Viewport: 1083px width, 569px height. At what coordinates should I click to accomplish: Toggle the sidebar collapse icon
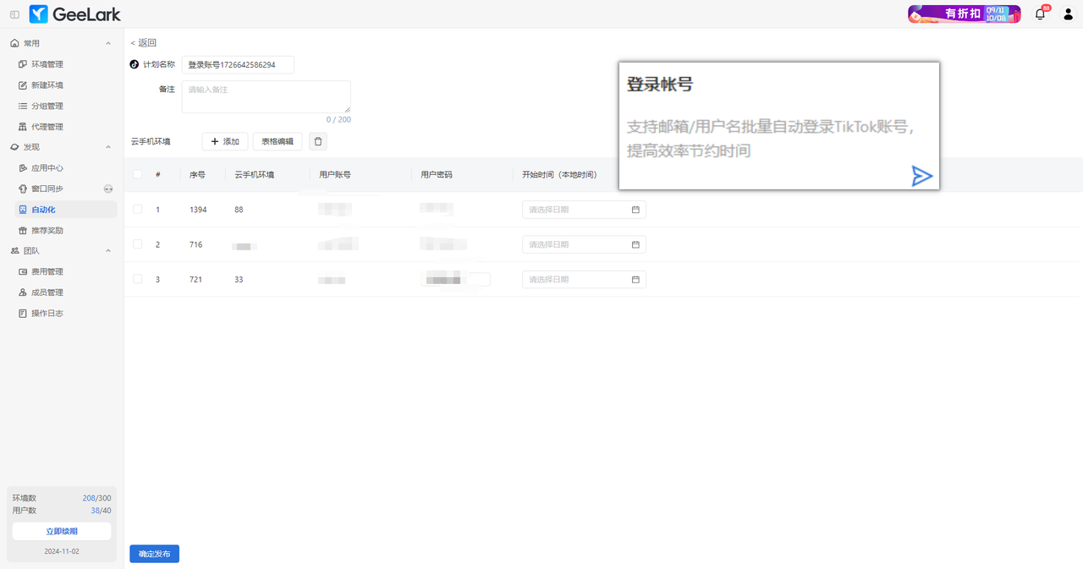14,14
